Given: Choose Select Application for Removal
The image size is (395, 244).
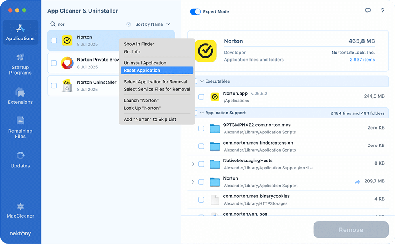Looking at the screenshot, I should pyautogui.click(x=157, y=82).
